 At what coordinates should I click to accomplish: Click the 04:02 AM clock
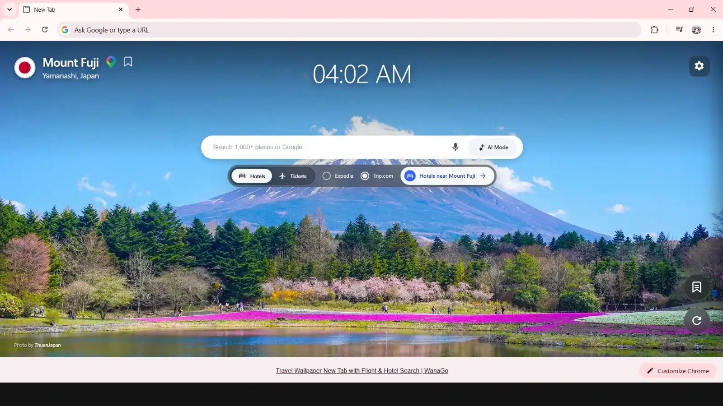tap(362, 74)
